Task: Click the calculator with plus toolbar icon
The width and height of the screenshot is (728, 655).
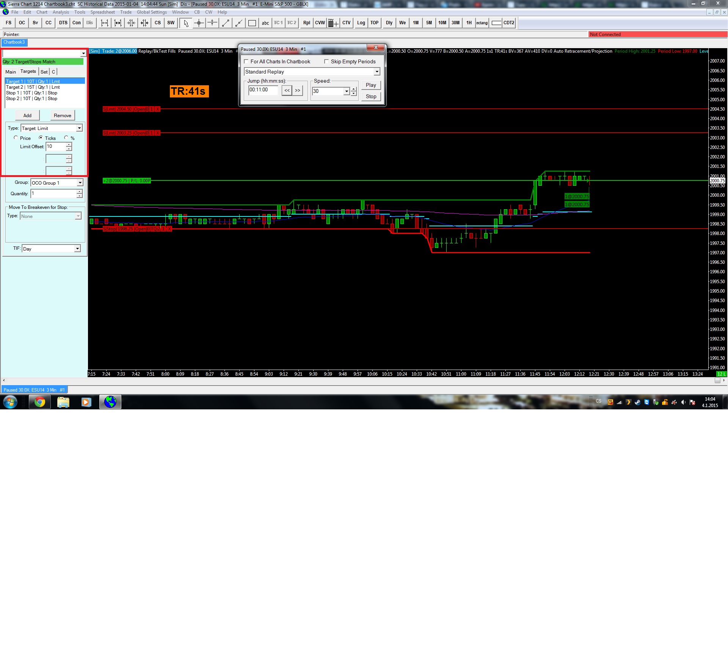Action: coord(333,23)
